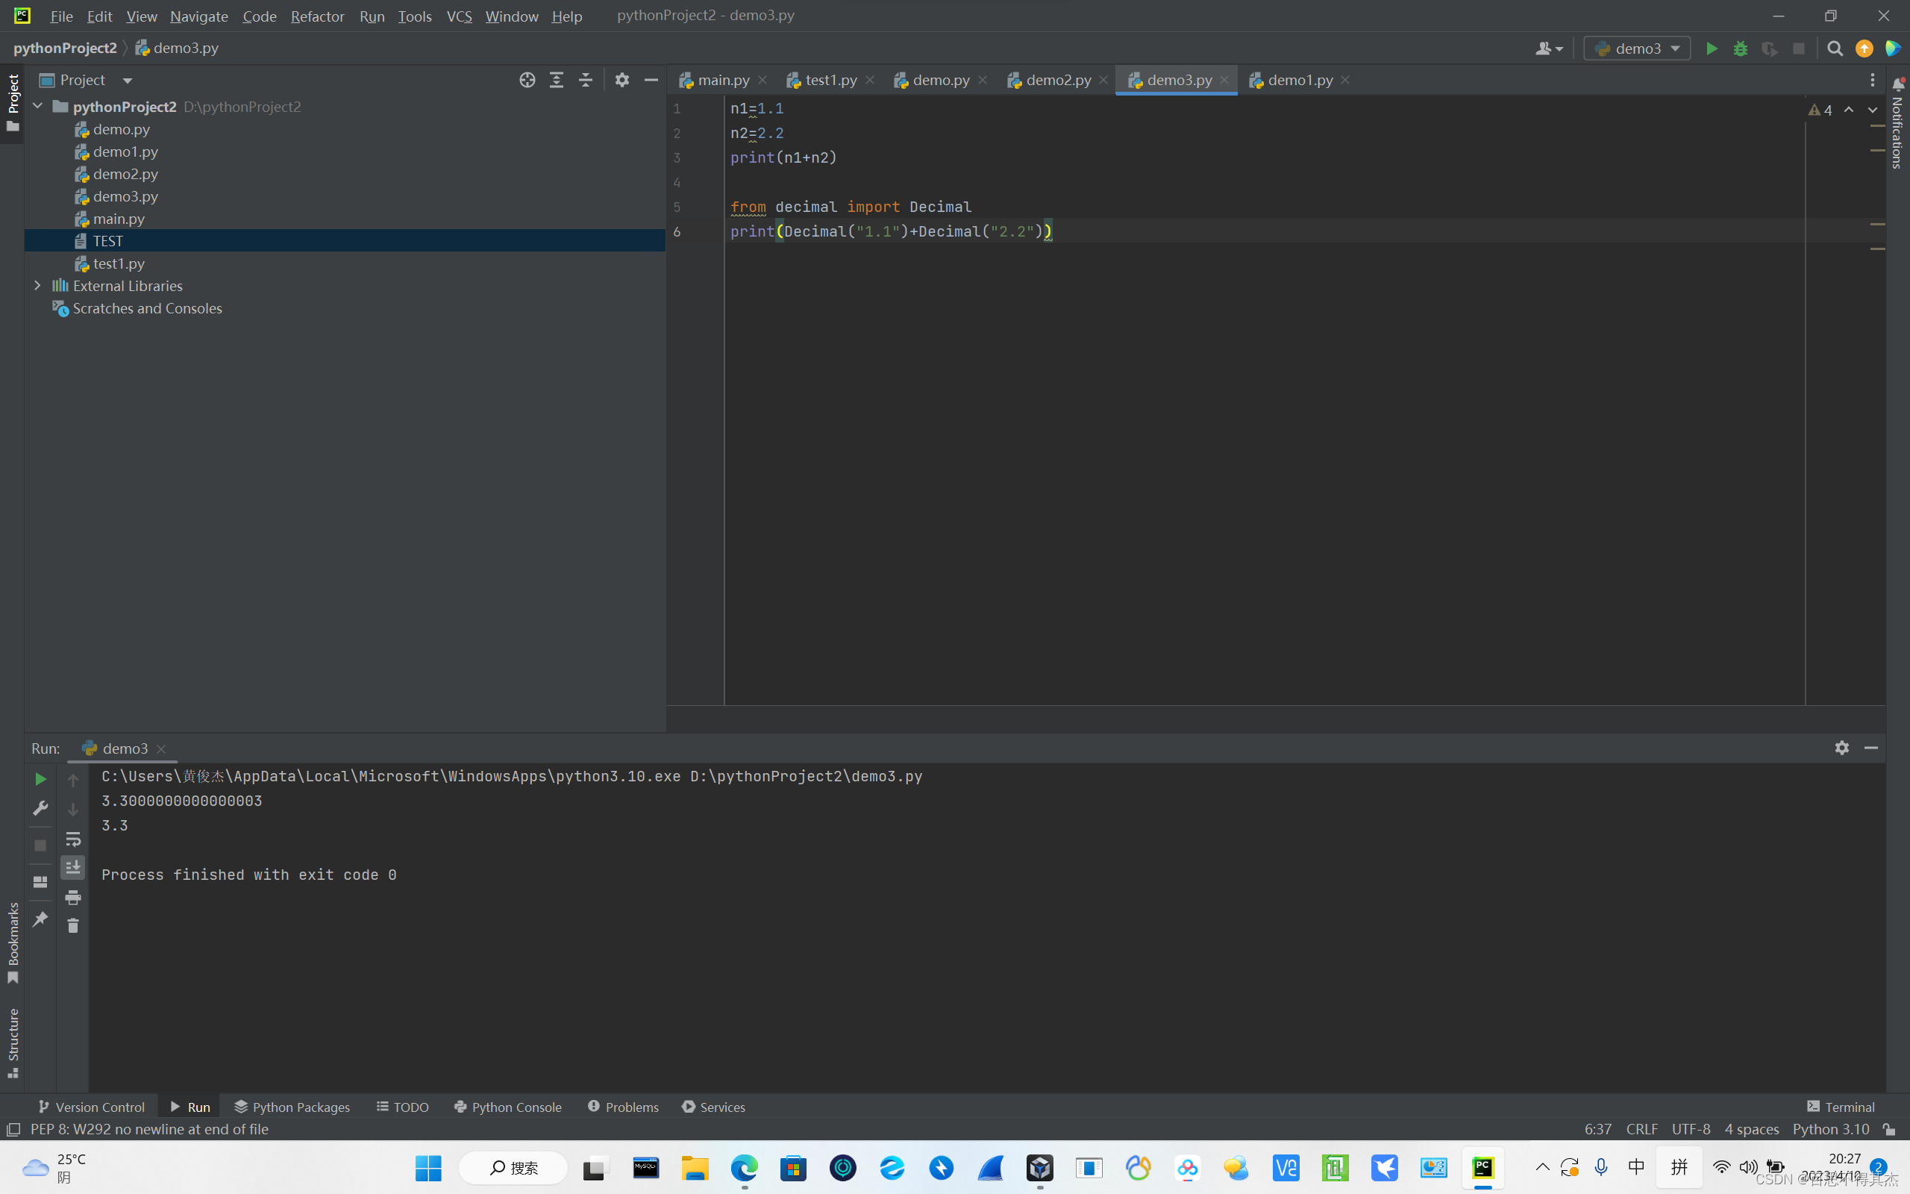
Task: Click the Rerun demo3 green arrow
Action: click(x=40, y=779)
